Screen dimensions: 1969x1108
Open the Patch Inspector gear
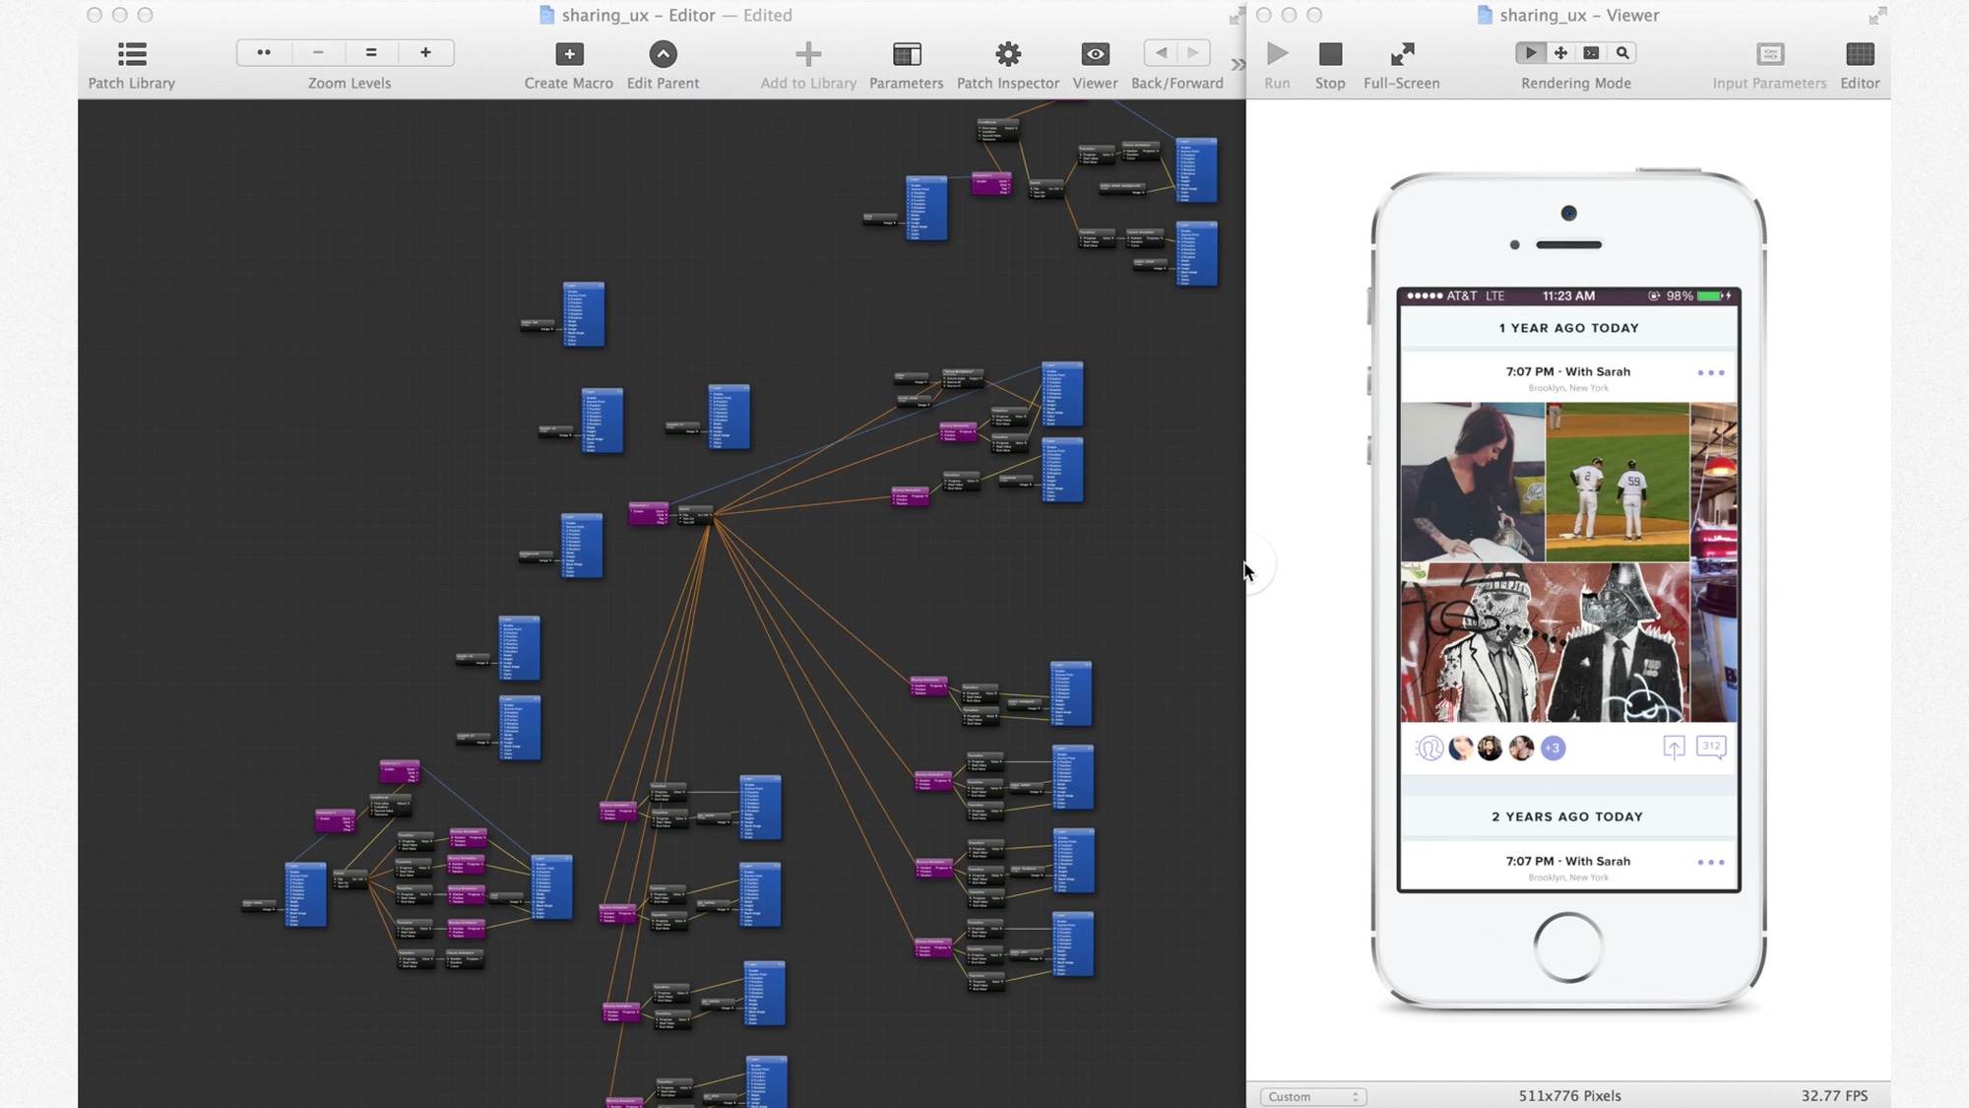[1007, 54]
